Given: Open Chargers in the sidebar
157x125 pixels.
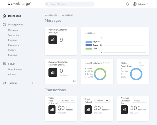Looking at the screenshot, I should point(13,55).
